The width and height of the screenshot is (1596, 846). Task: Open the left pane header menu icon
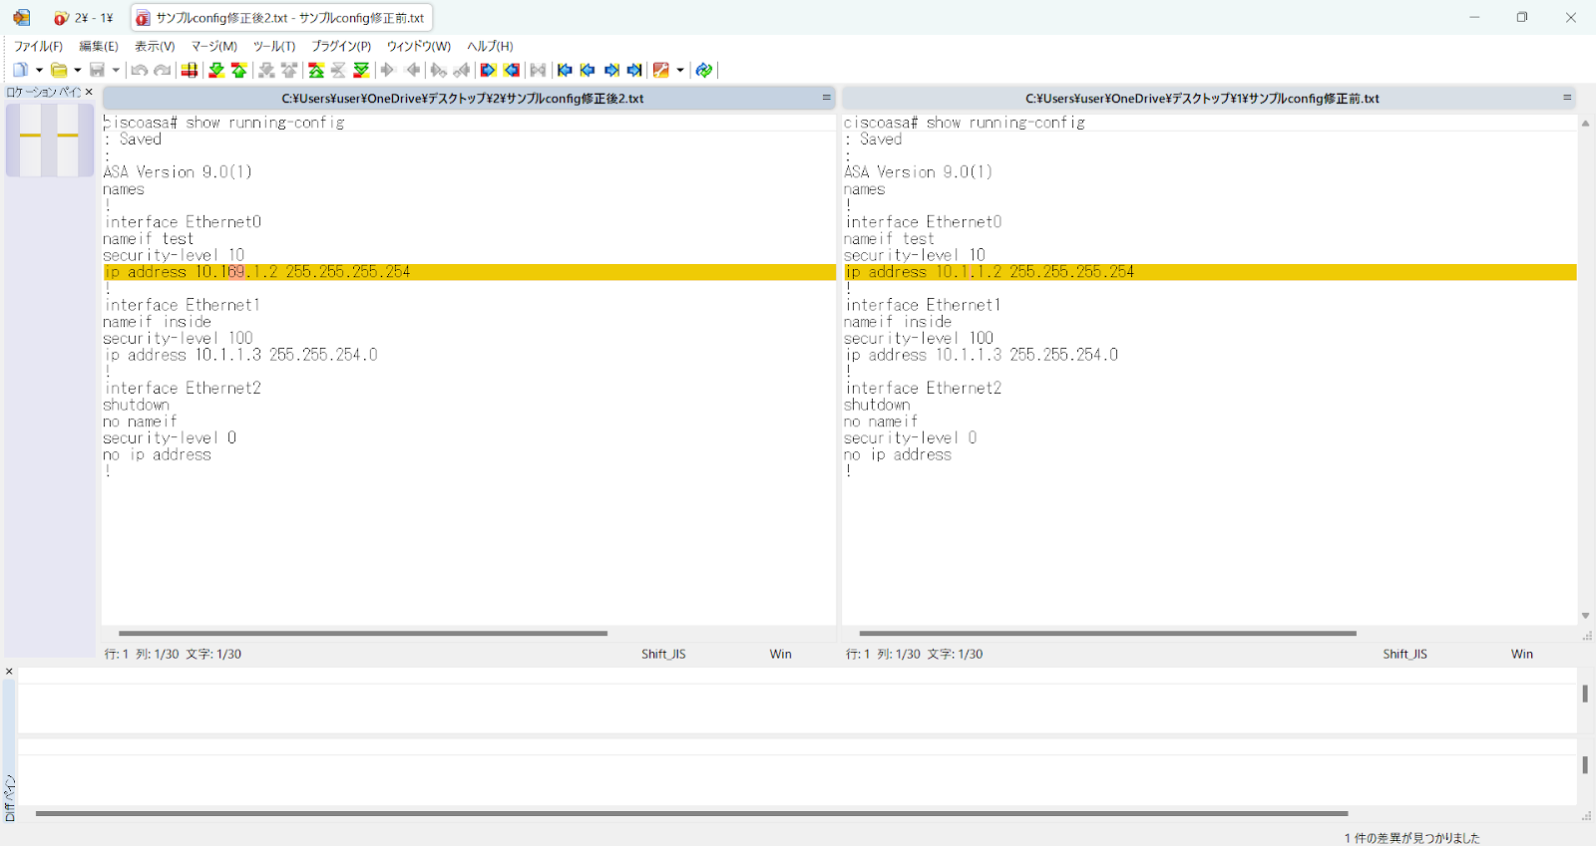(x=826, y=98)
